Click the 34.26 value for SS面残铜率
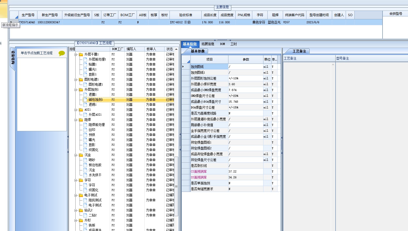Viewport: 408px width, 231px height. (246, 177)
